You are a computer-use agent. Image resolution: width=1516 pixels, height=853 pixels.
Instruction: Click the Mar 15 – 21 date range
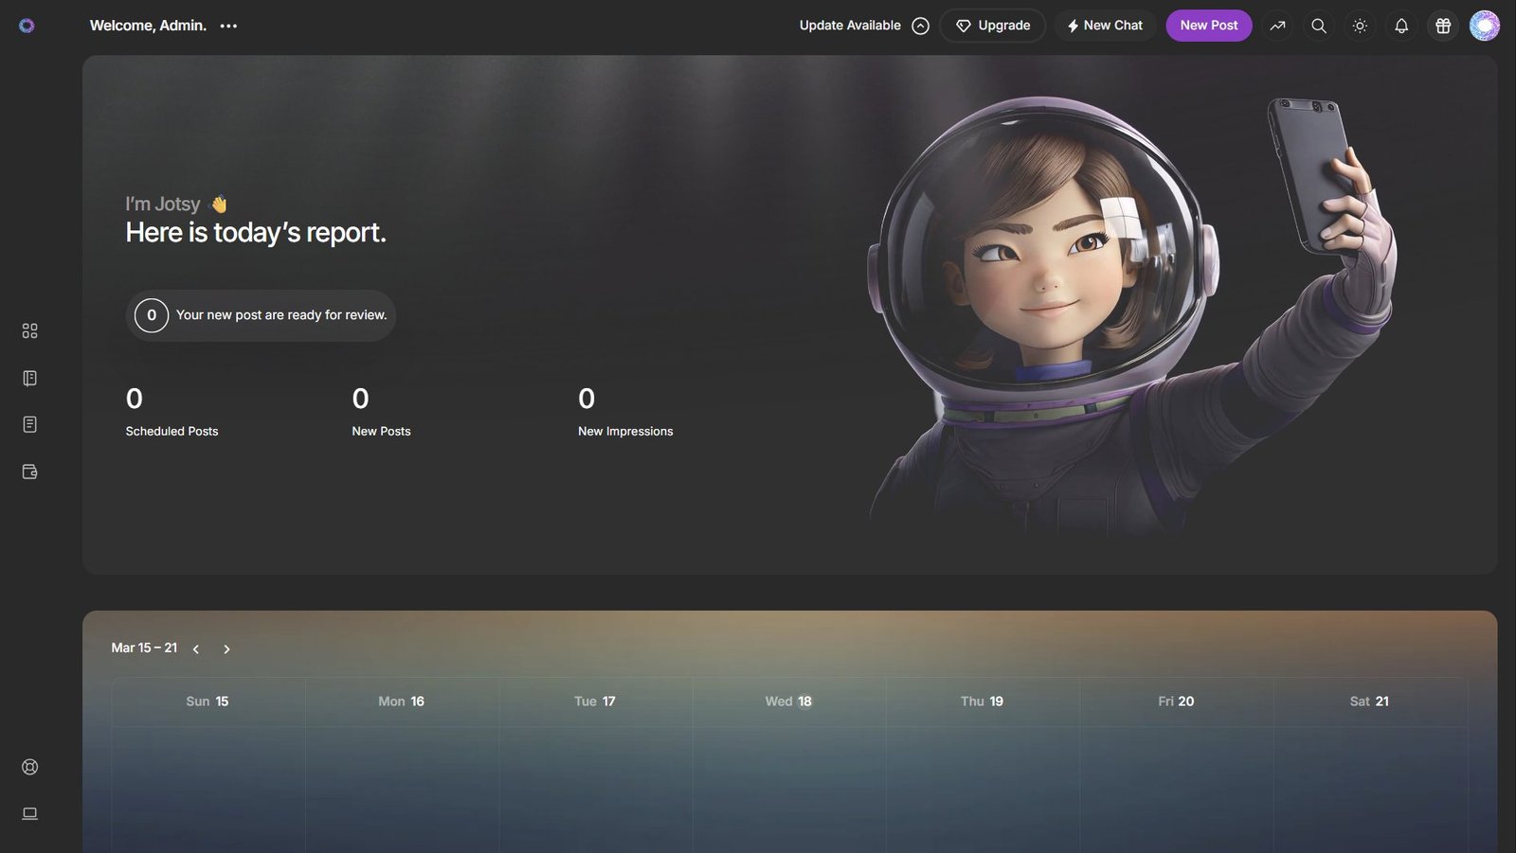click(144, 648)
